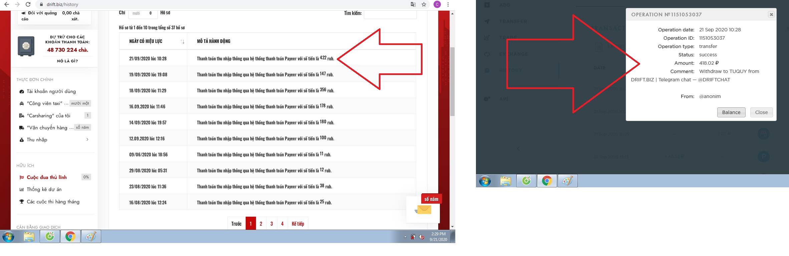Click in the Tìm kiếm search field
Screen dimensions: 789x256
point(390,14)
